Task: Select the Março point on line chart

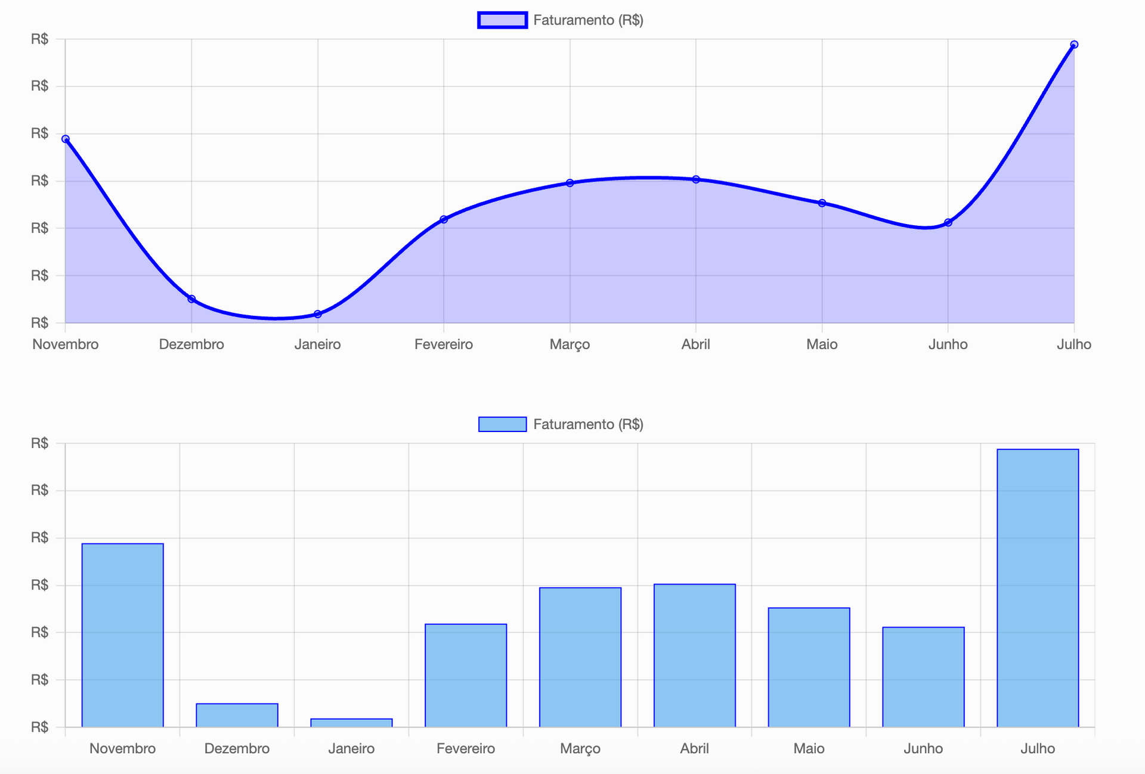Action: [570, 183]
